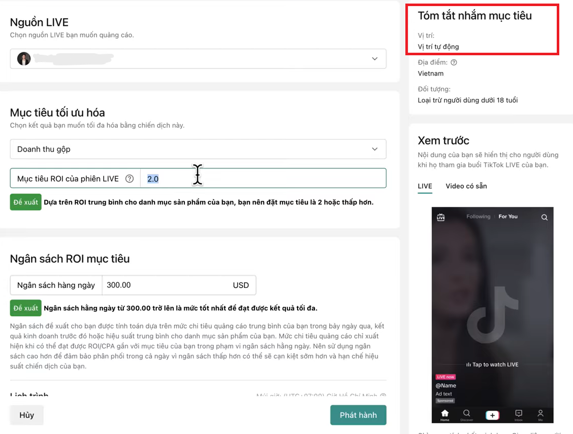The width and height of the screenshot is (573, 434).
Task: Click the avatar in the Nguồn LIVE selector
Action: point(23,59)
